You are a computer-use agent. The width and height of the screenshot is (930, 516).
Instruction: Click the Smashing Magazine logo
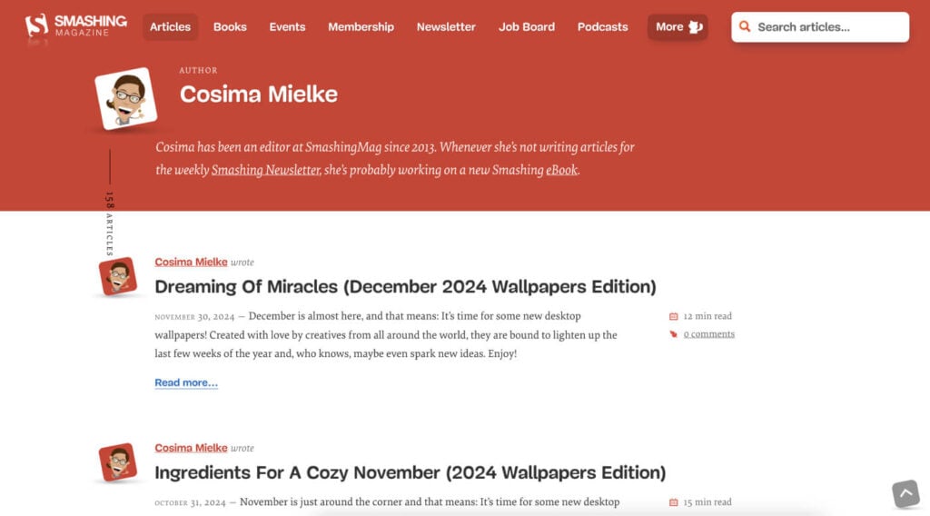76,25
